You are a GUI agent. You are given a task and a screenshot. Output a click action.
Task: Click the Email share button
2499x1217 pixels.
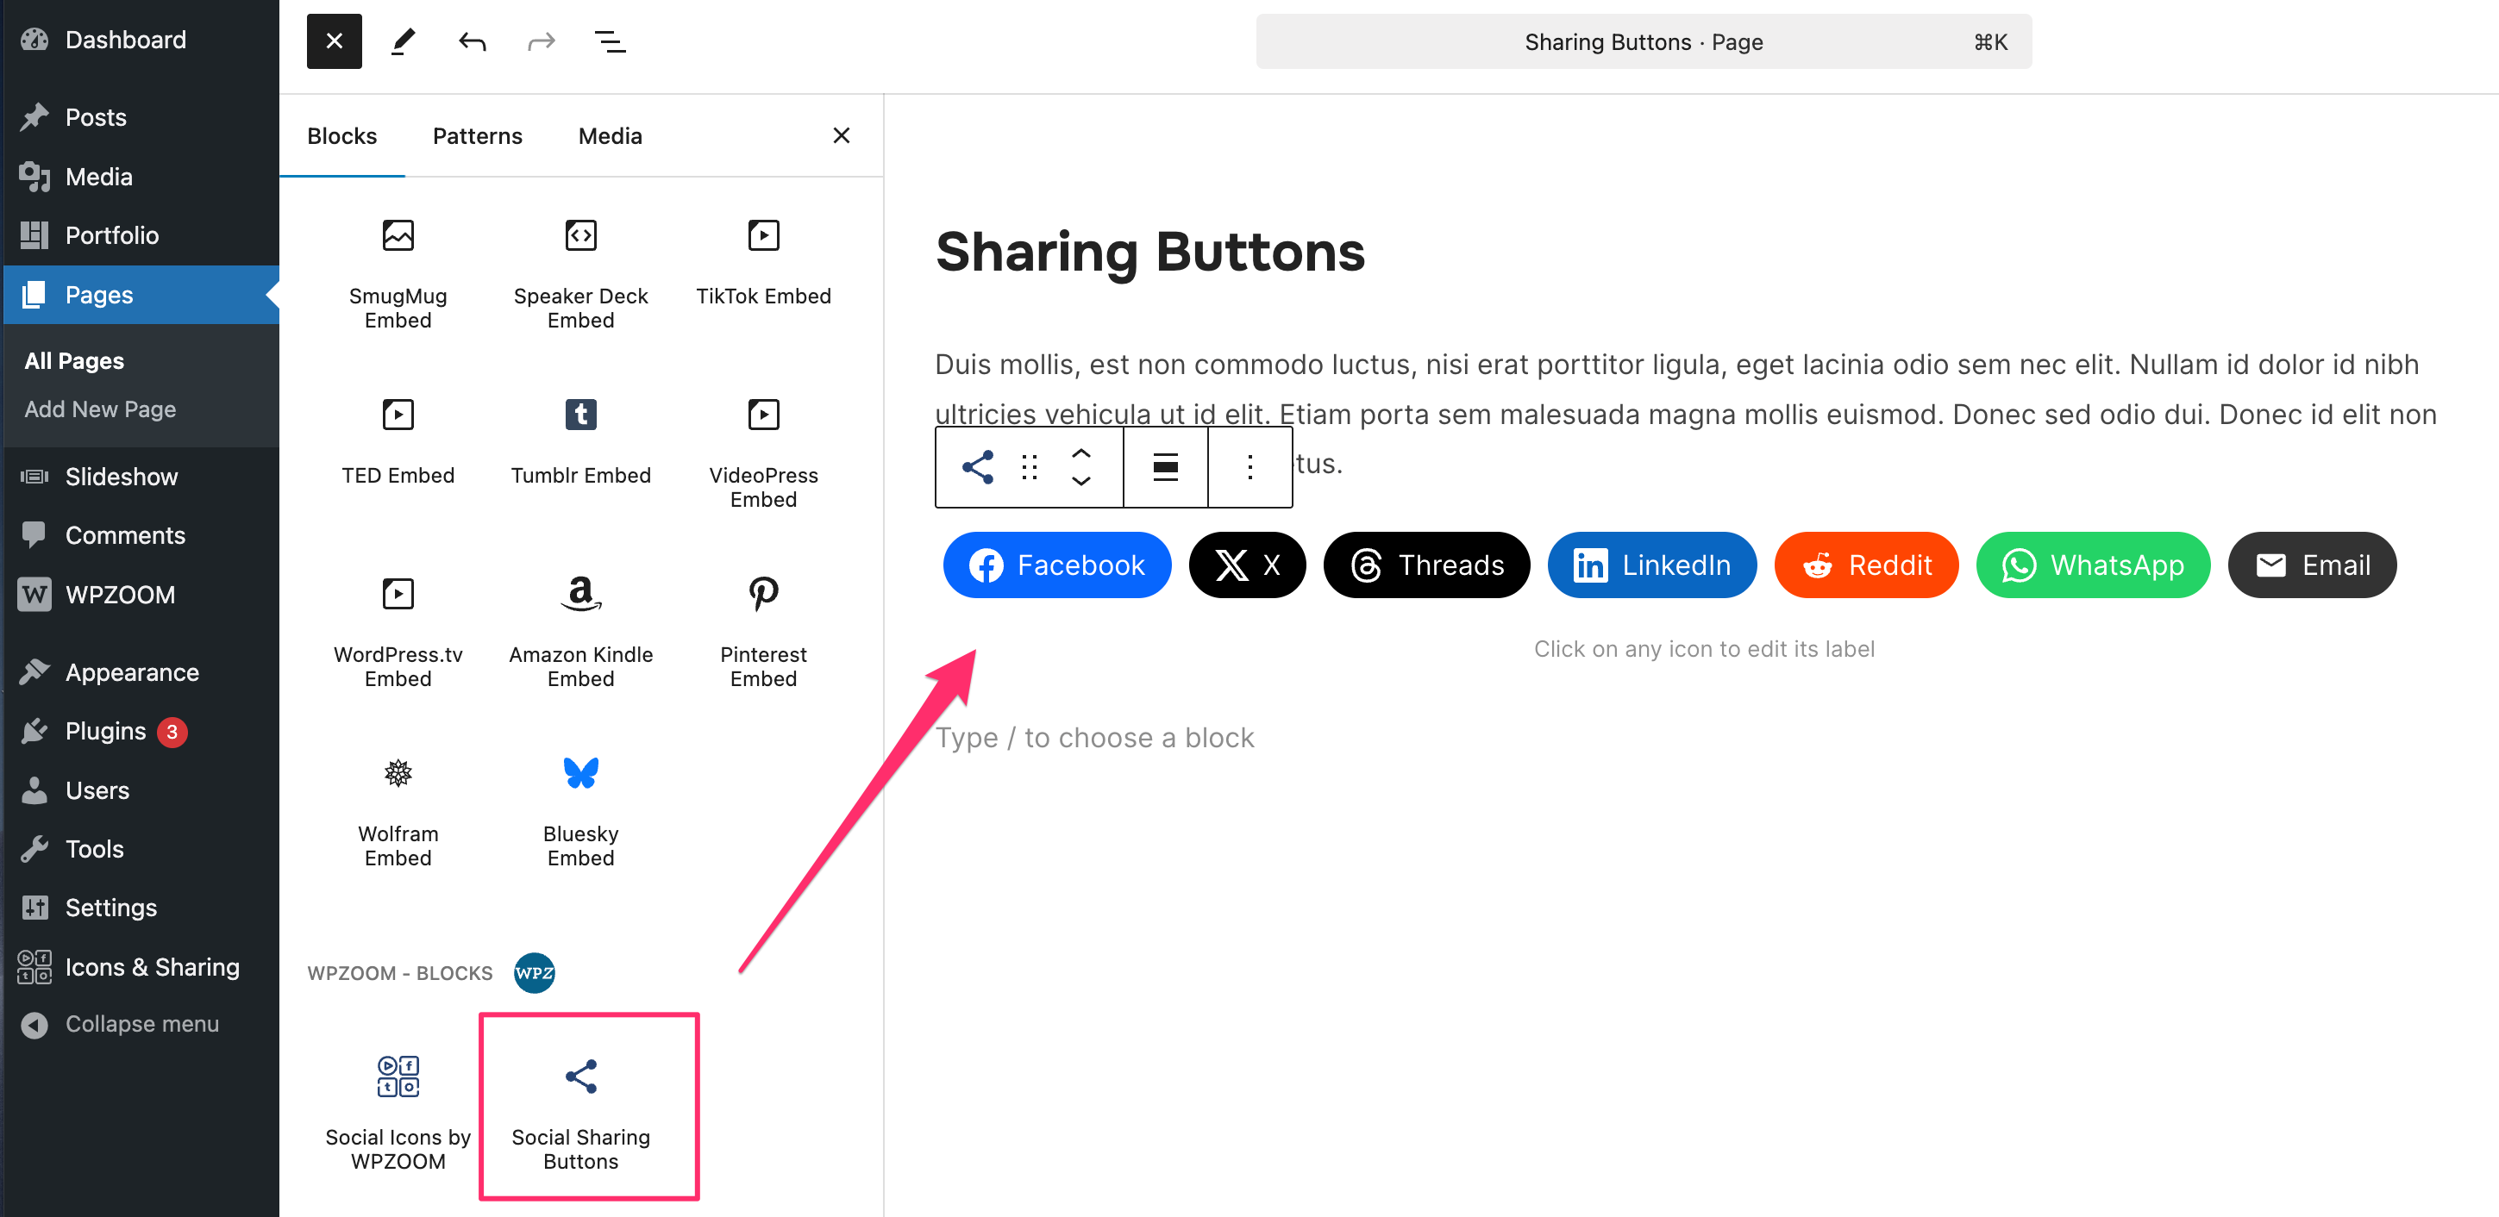[x=2312, y=565]
